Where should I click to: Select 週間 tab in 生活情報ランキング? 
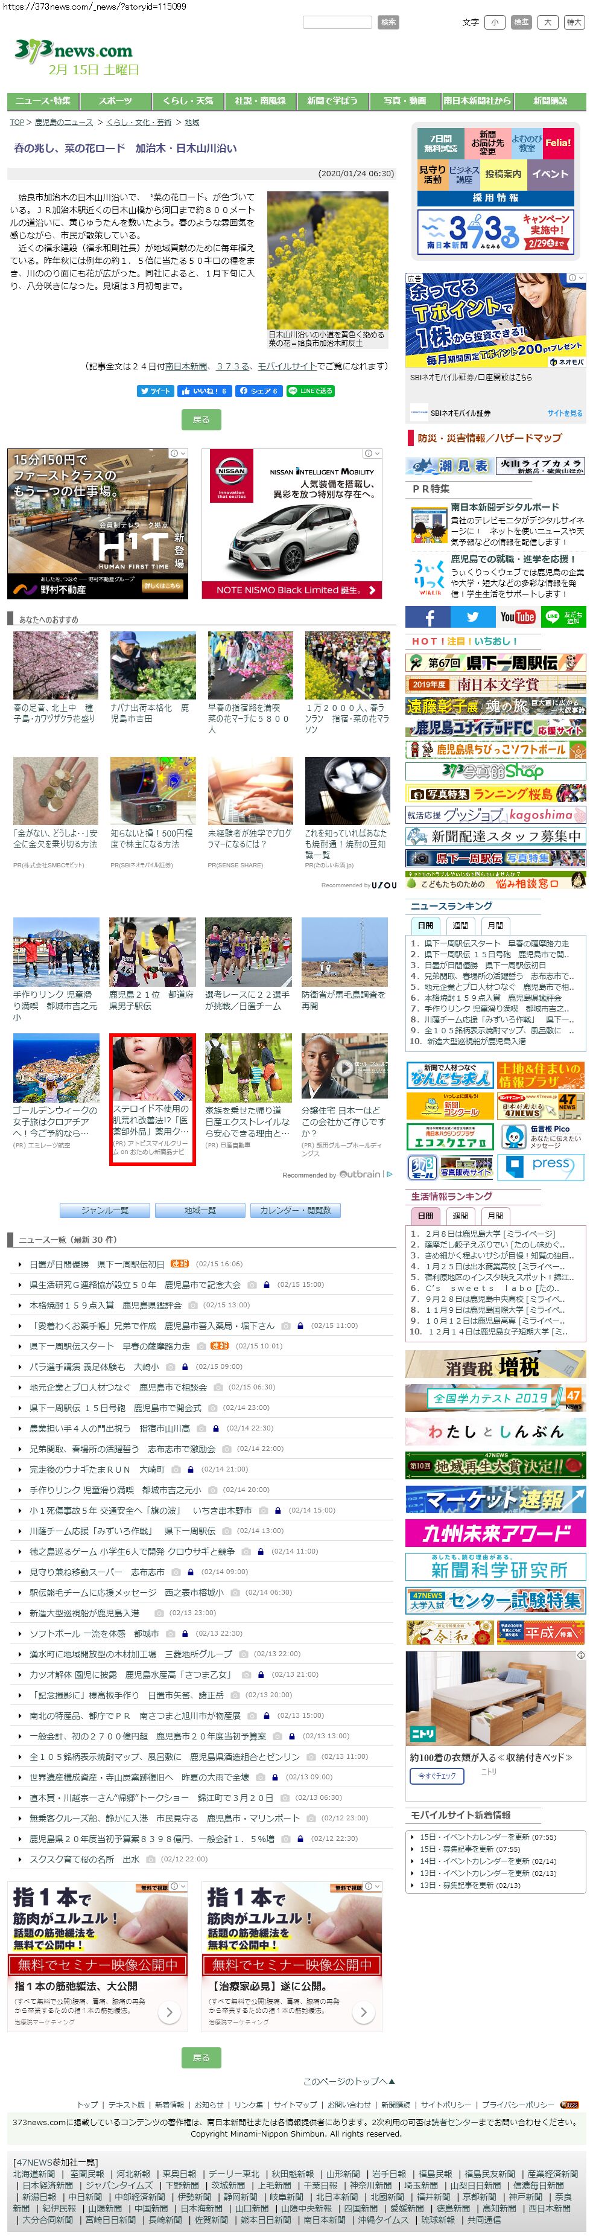point(460,1216)
